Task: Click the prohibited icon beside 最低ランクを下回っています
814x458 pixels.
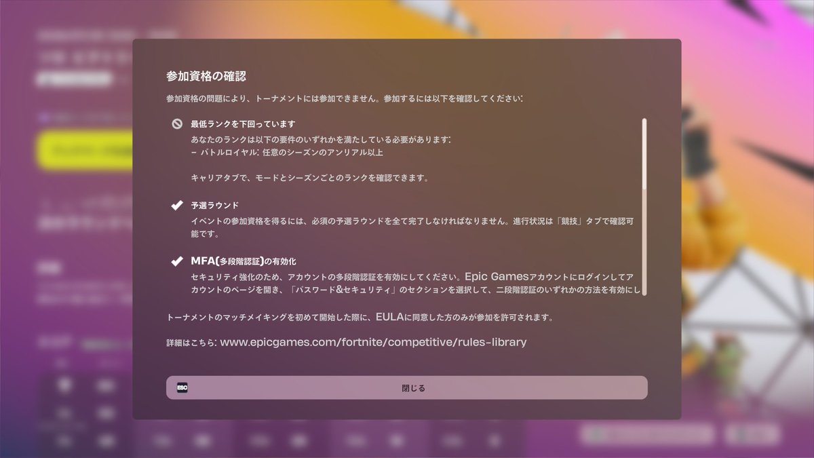Action: point(177,124)
